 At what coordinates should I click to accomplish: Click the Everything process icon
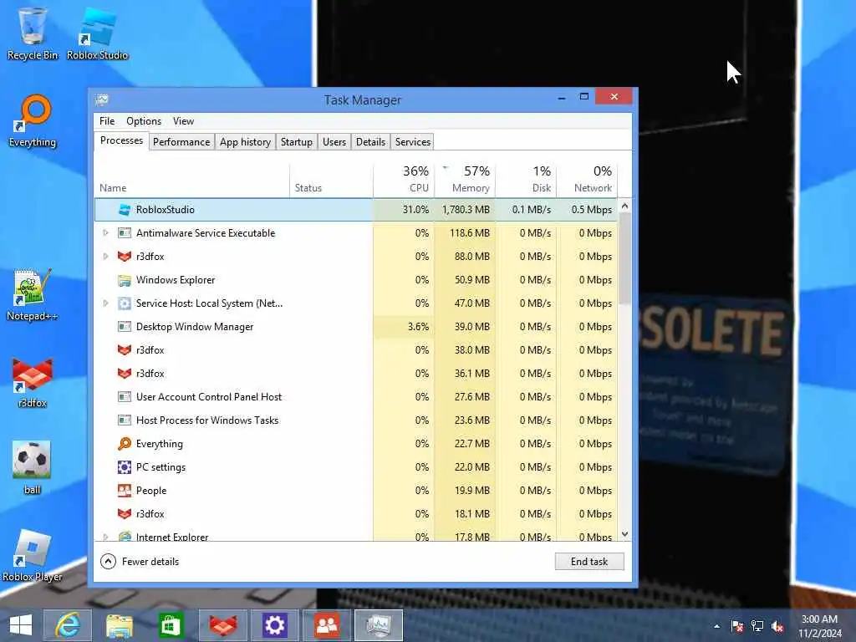click(125, 444)
